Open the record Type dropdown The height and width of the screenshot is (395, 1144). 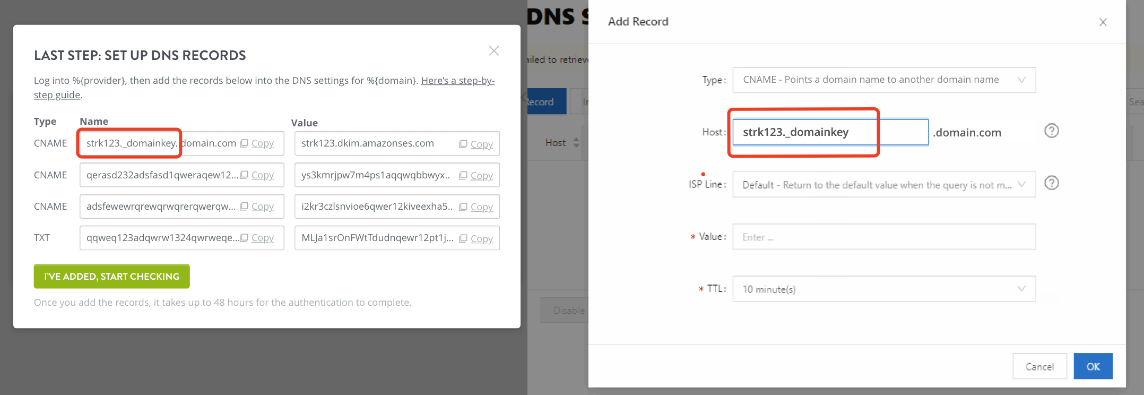884,80
